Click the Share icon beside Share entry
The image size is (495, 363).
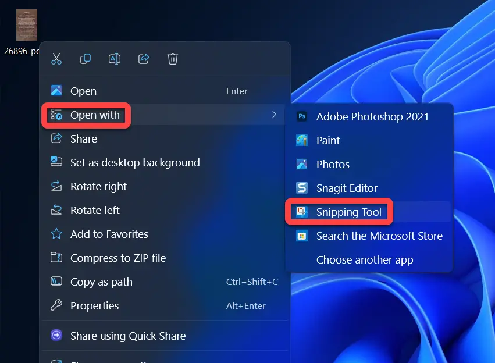[56, 138]
